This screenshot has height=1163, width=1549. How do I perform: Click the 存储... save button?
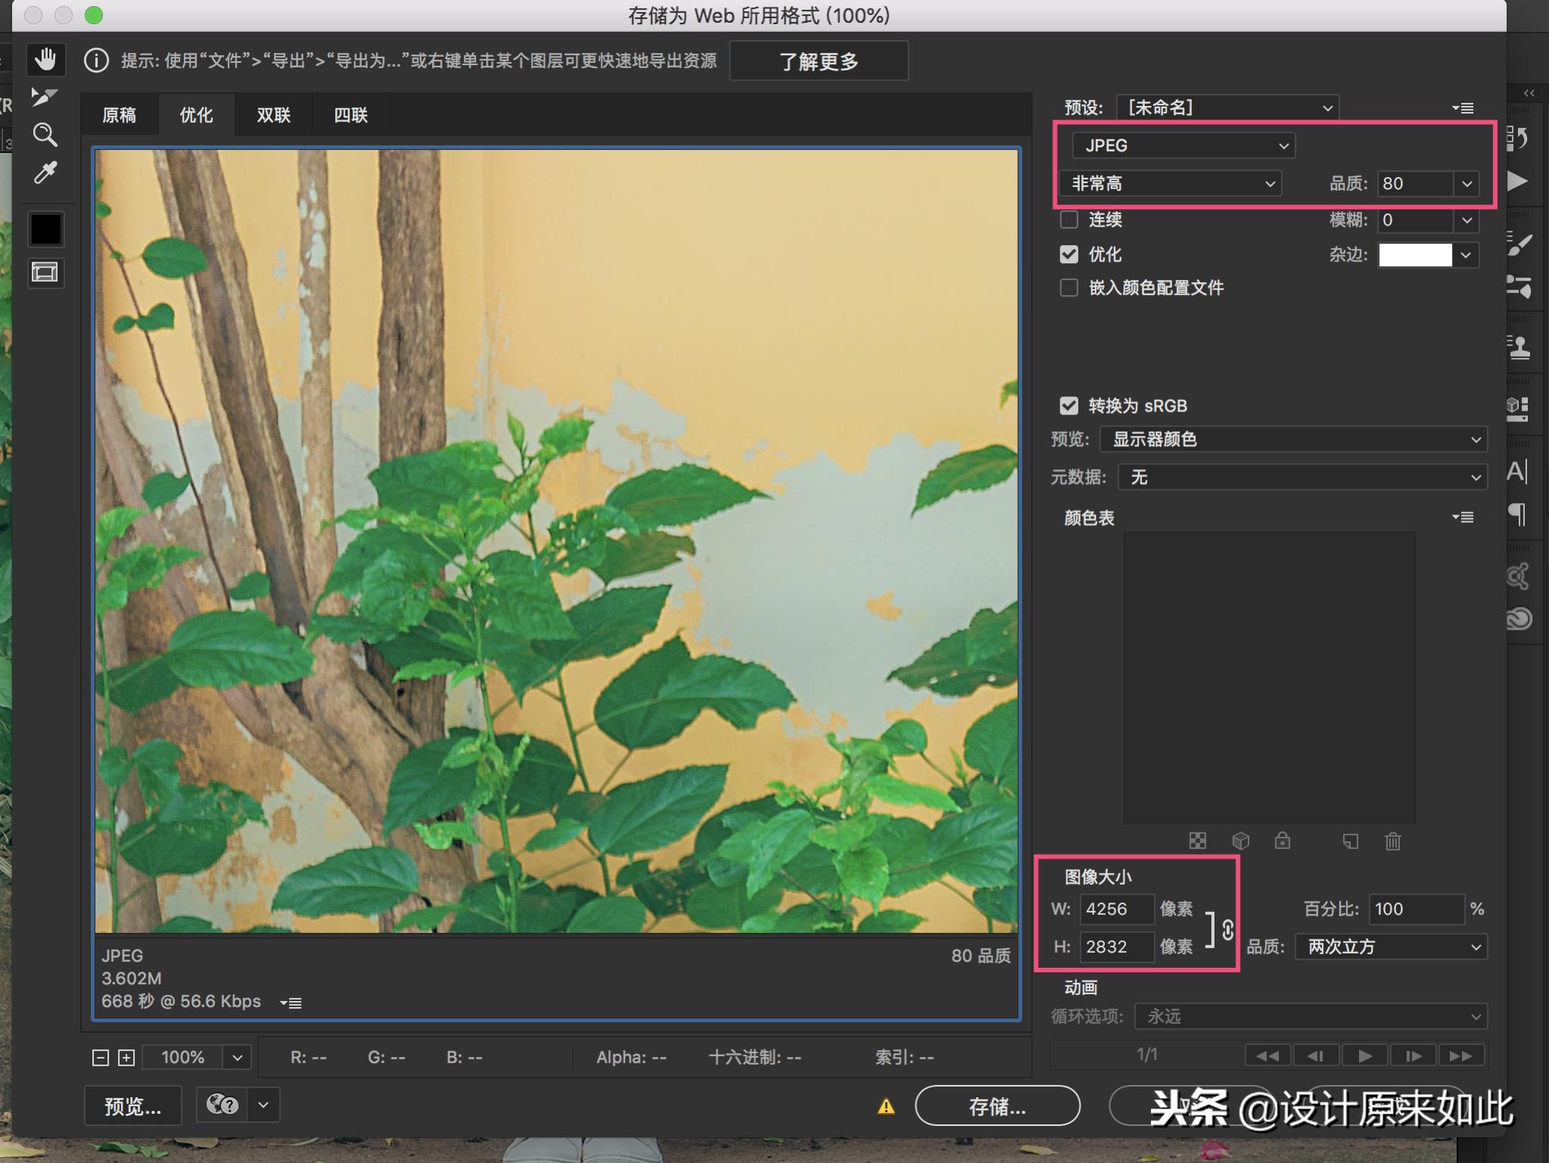[x=997, y=1107]
